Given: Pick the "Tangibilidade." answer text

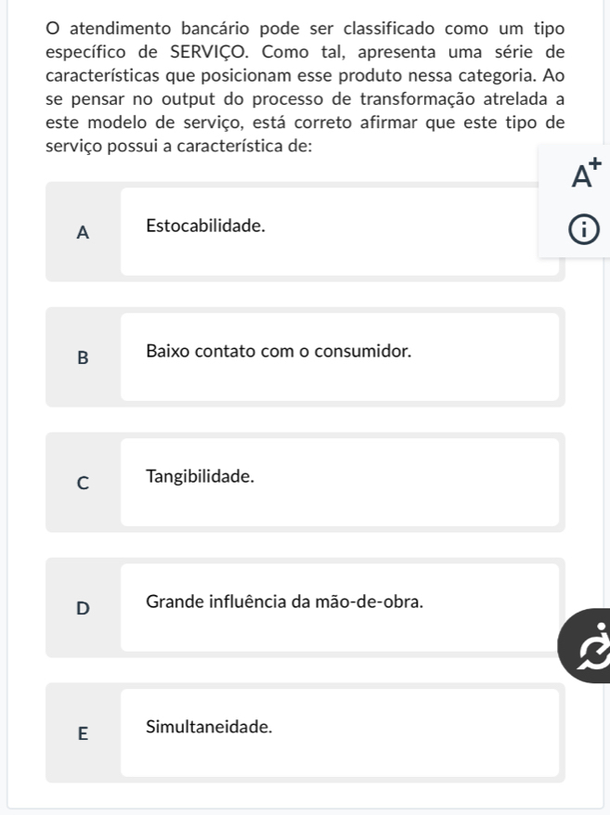Looking at the screenshot, I should pos(200,477).
